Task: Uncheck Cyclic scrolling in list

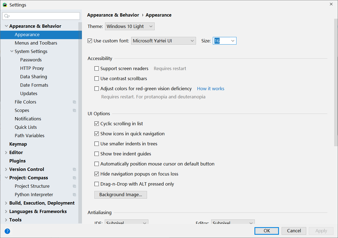Action: 97,124
